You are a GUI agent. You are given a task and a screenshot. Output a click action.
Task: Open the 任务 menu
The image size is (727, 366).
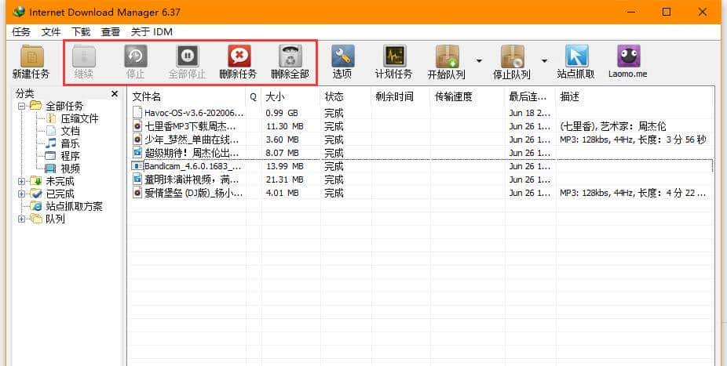(21, 32)
